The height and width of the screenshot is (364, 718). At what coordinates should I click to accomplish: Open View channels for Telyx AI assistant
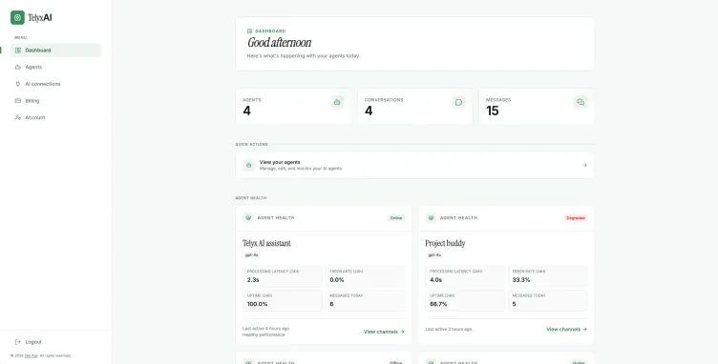point(384,332)
